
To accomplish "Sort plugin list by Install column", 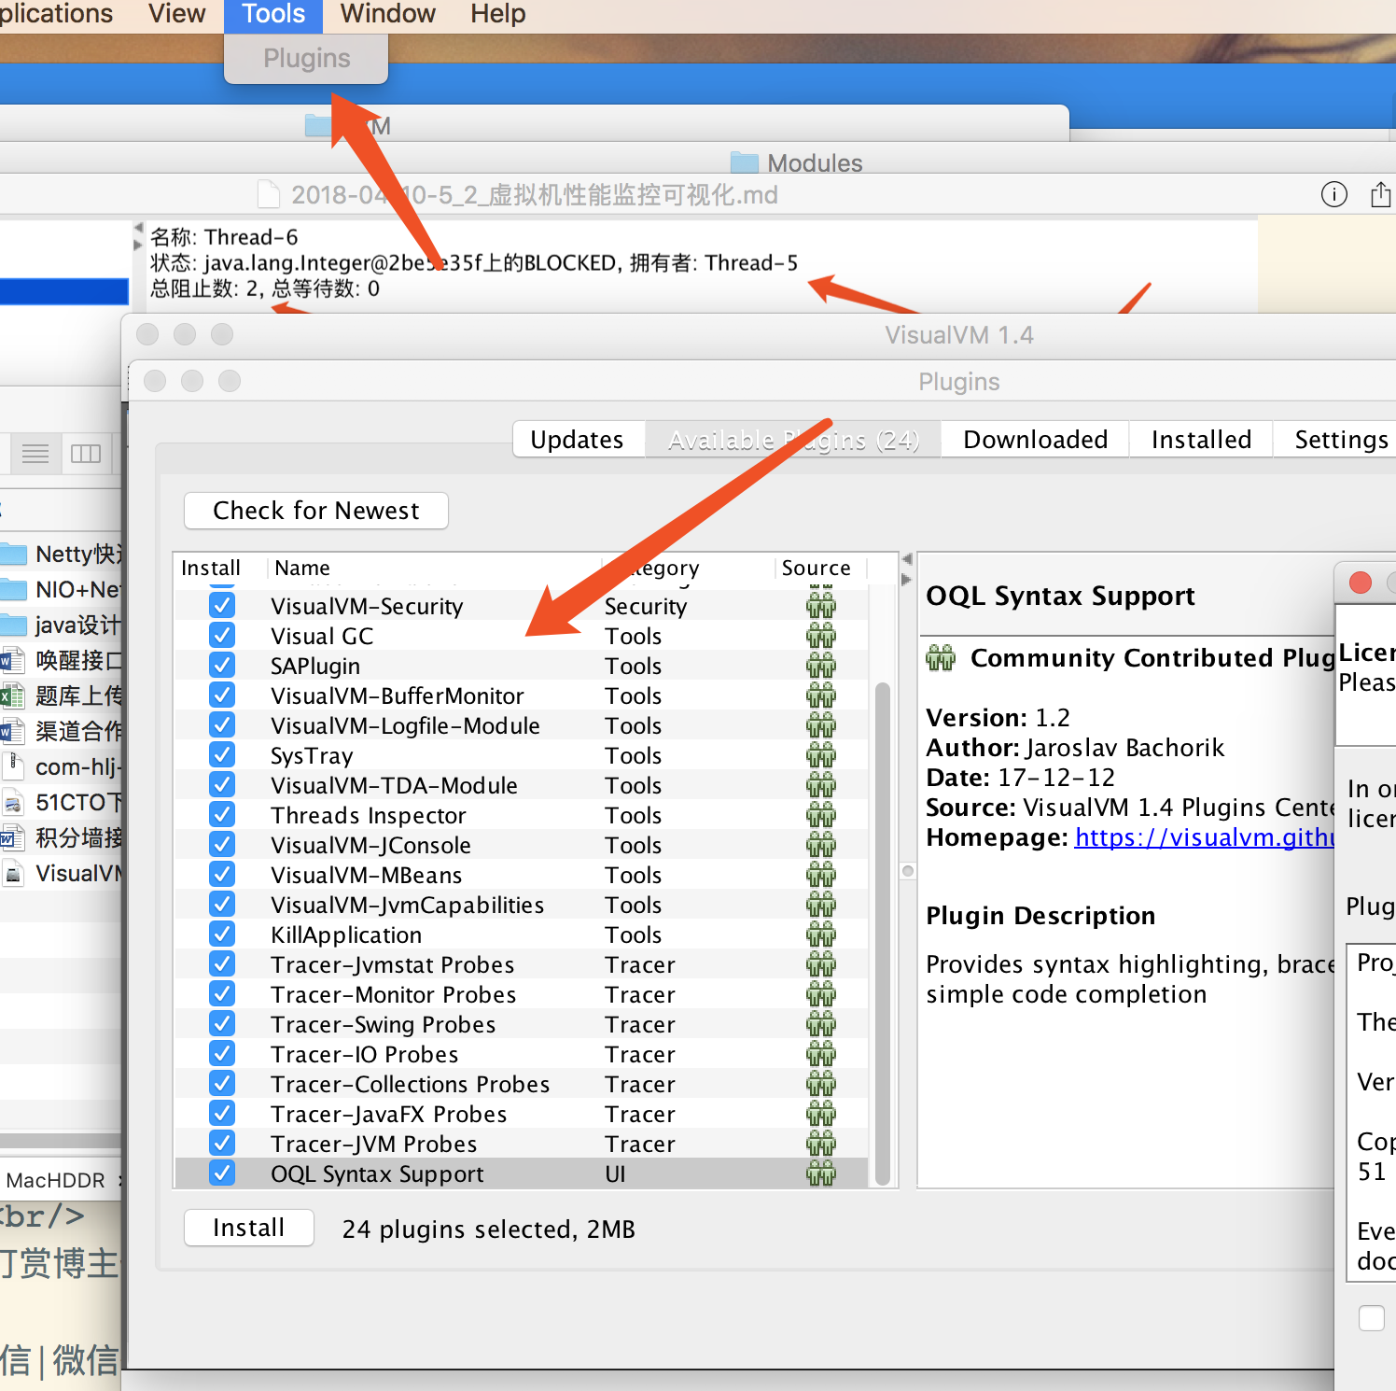I will (220, 568).
